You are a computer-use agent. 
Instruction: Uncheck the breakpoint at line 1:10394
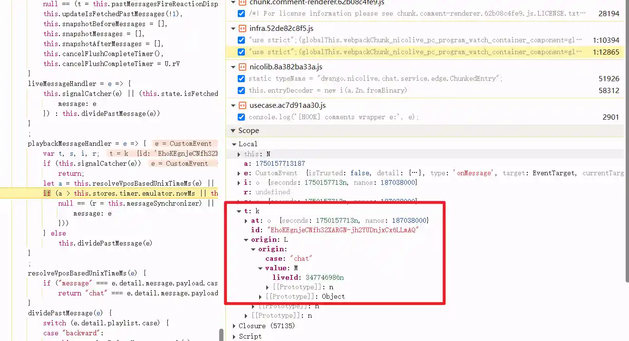pos(241,40)
